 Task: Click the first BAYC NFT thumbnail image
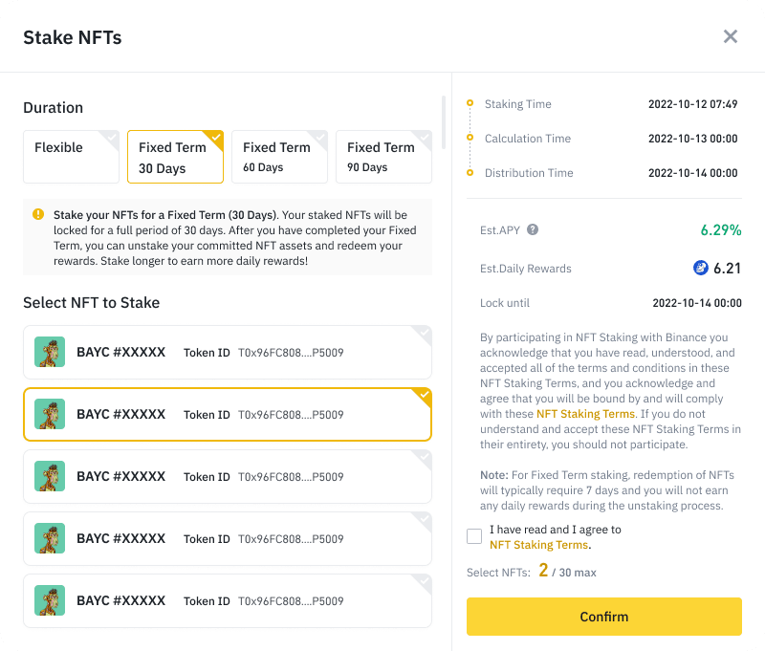tap(49, 352)
